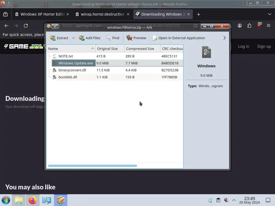Click Add Files in Ark toolbar

89,38
